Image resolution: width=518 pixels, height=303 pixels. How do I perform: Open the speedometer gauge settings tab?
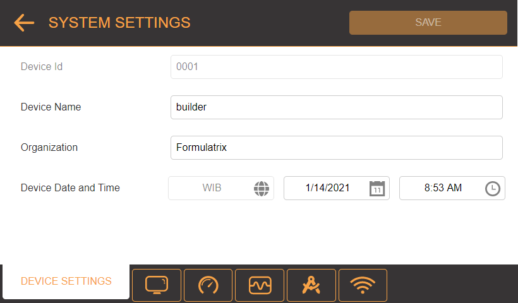tap(208, 285)
